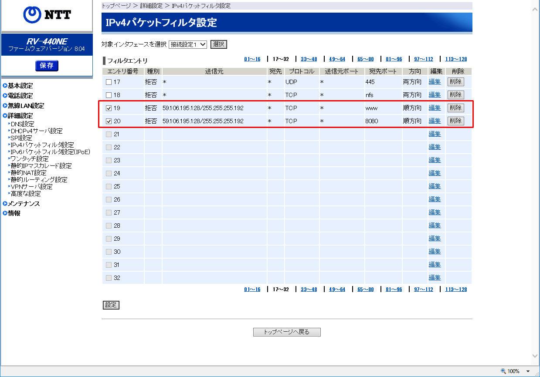Click the 編集 link for entry 20
The height and width of the screenshot is (377, 540).
(x=435, y=121)
